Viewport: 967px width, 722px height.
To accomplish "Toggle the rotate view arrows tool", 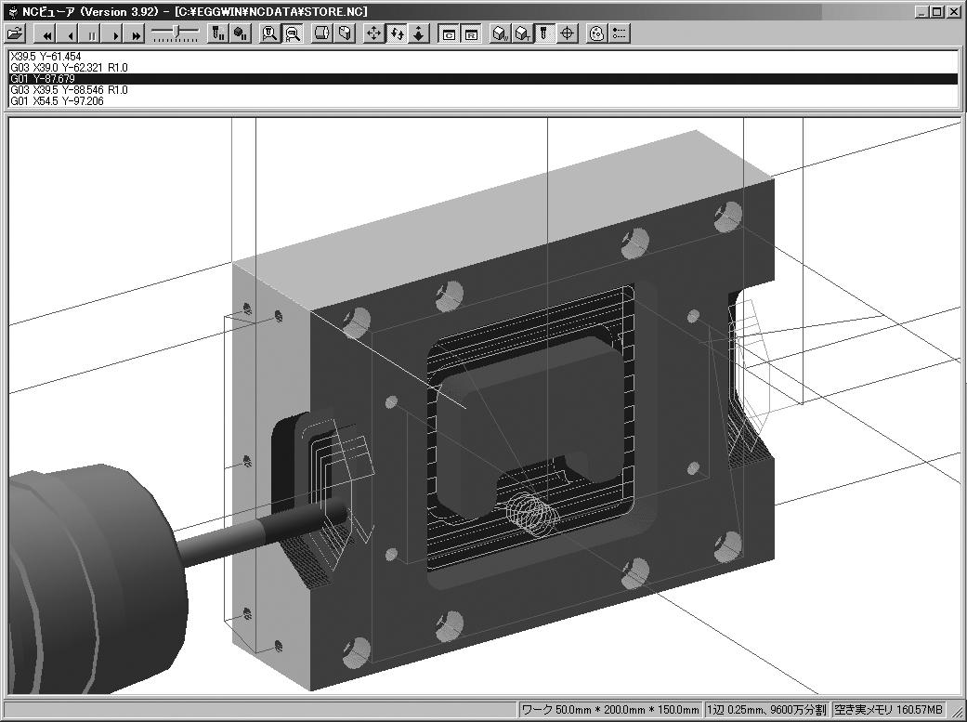I will click(397, 33).
